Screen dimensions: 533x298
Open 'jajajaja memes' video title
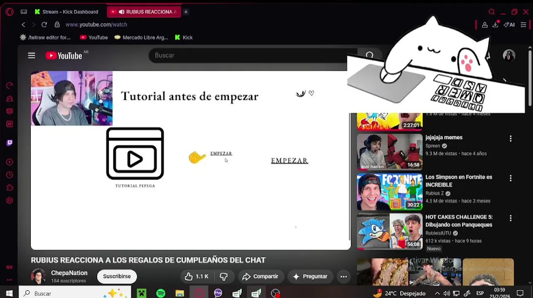(x=444, y=137)
